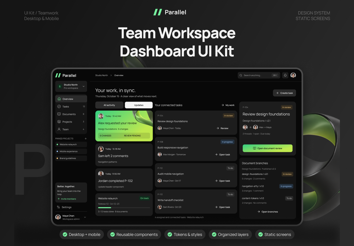Click the Studio North breadcrumb
The width and height of the screenshot is (354, 246).
coord(101,75)
